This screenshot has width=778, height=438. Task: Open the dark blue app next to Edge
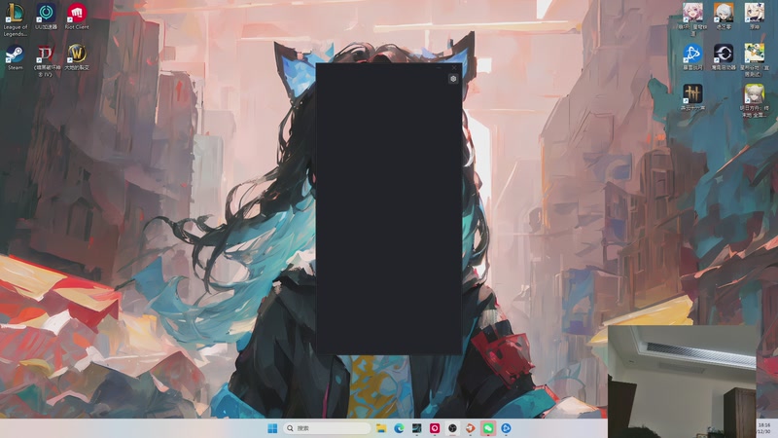tap(417, 428)
